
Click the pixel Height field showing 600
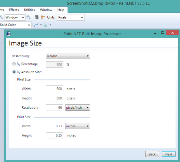[55, 98]
